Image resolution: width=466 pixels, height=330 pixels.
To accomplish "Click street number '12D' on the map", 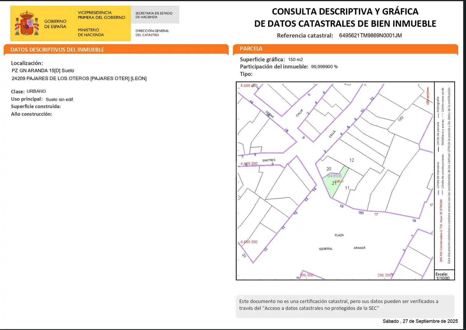I will (x=401, y=119).
